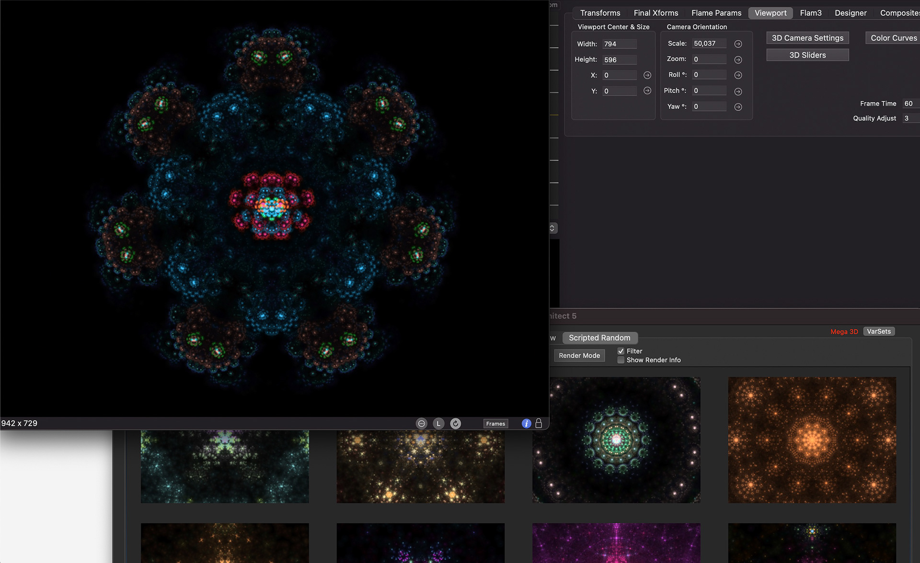Open the ellipsis options icon
920x563 pixels.
[x=422, y=424]
